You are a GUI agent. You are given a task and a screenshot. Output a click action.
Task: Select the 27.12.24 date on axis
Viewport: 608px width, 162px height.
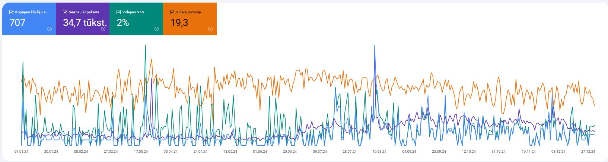pyautogui.click(x=588, y=152)
